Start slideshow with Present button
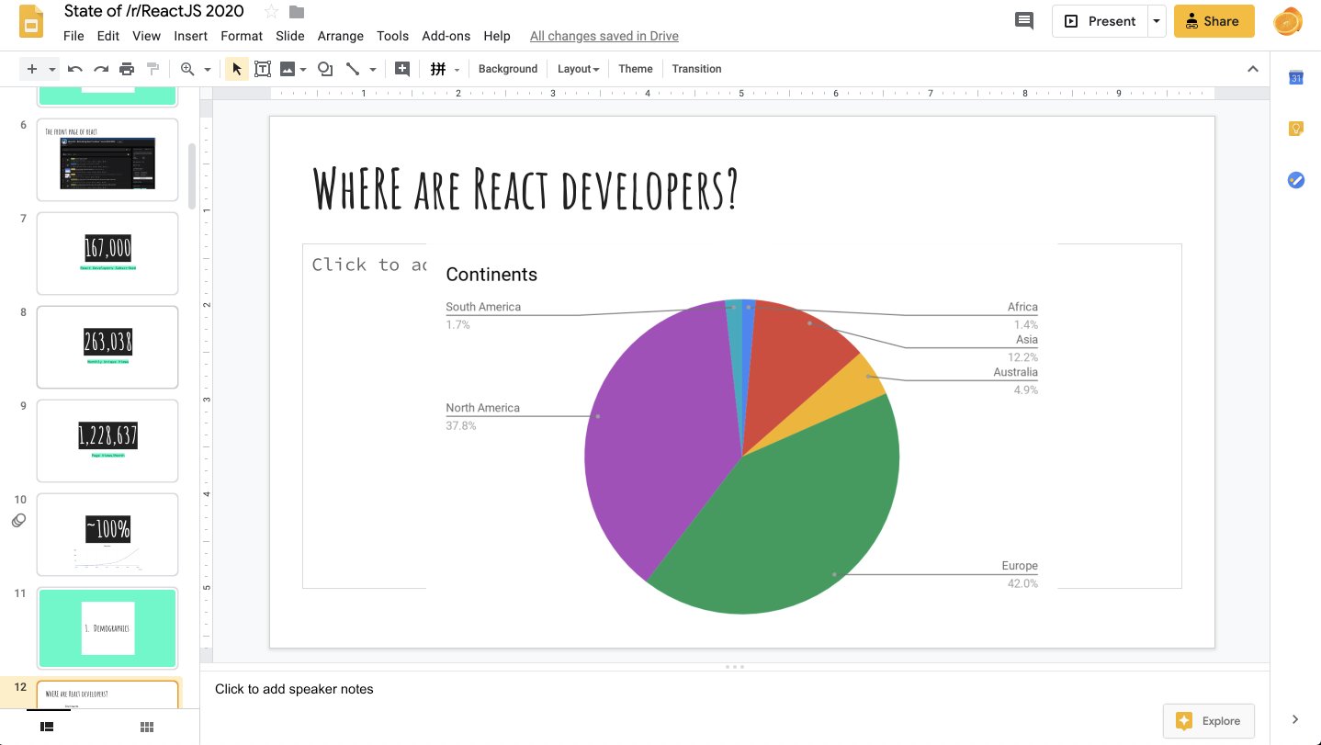Viewport: 1321px width, 745px height. [x=1100, y=21]
